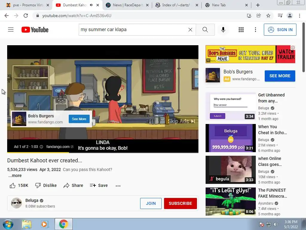Click the Bob's Burgers banner ad
Image resolution: width=306 pixels, height=230 pixels.
[250, 54]
